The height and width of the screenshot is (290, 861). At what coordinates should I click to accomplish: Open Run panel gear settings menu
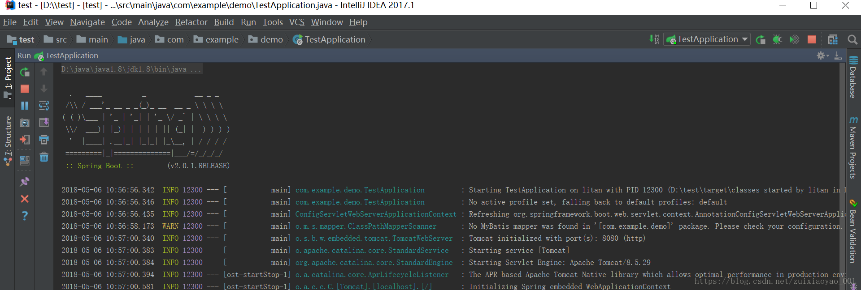[x=822, y=55]
